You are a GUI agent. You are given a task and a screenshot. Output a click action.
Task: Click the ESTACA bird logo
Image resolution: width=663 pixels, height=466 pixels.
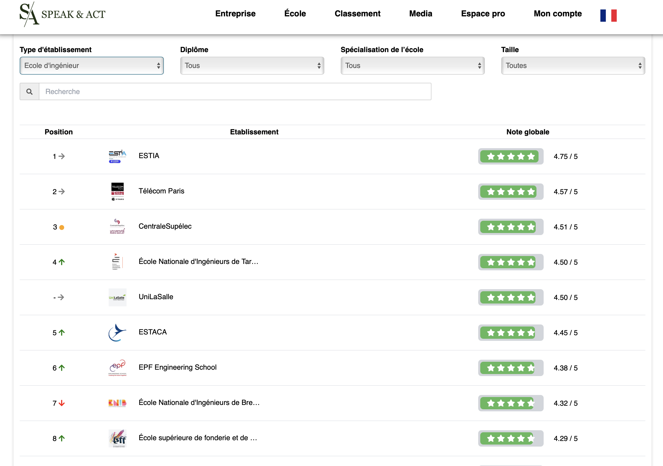point(117,332)
